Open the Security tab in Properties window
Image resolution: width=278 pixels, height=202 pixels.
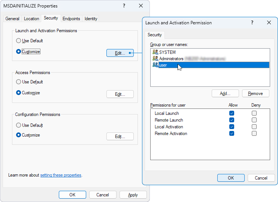pyautogui.click(x=51, y=18)
